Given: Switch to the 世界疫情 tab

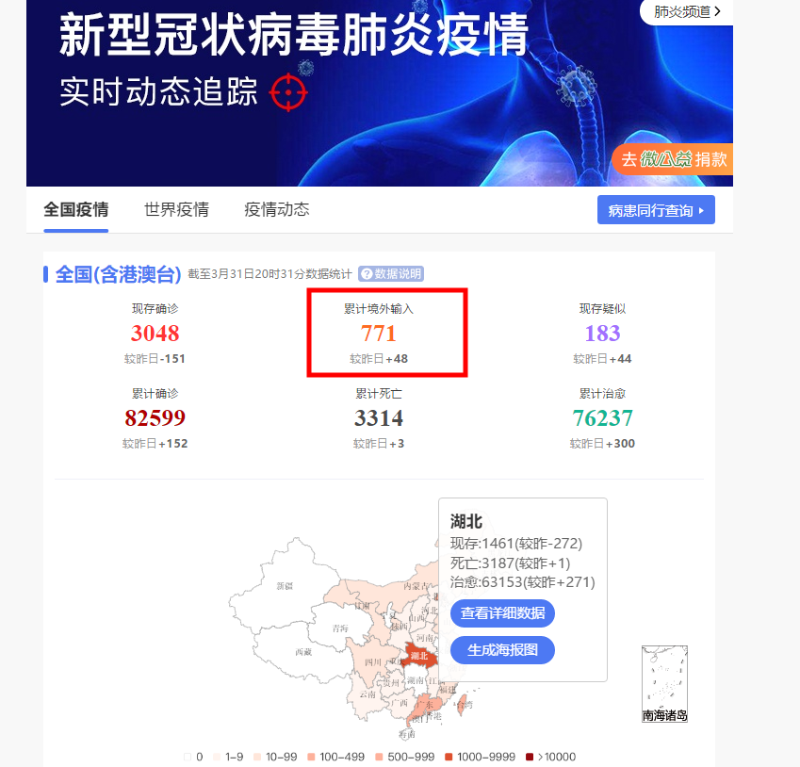Looking at the screenshot, I should [176, 210].
